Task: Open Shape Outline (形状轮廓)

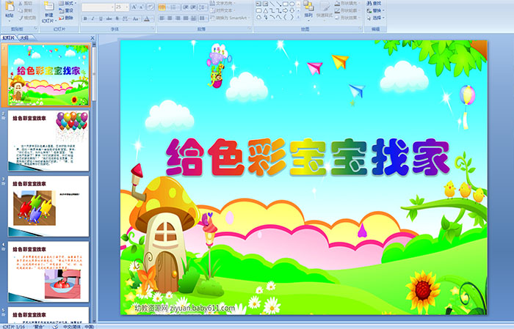Action: (x=348, y=10)
